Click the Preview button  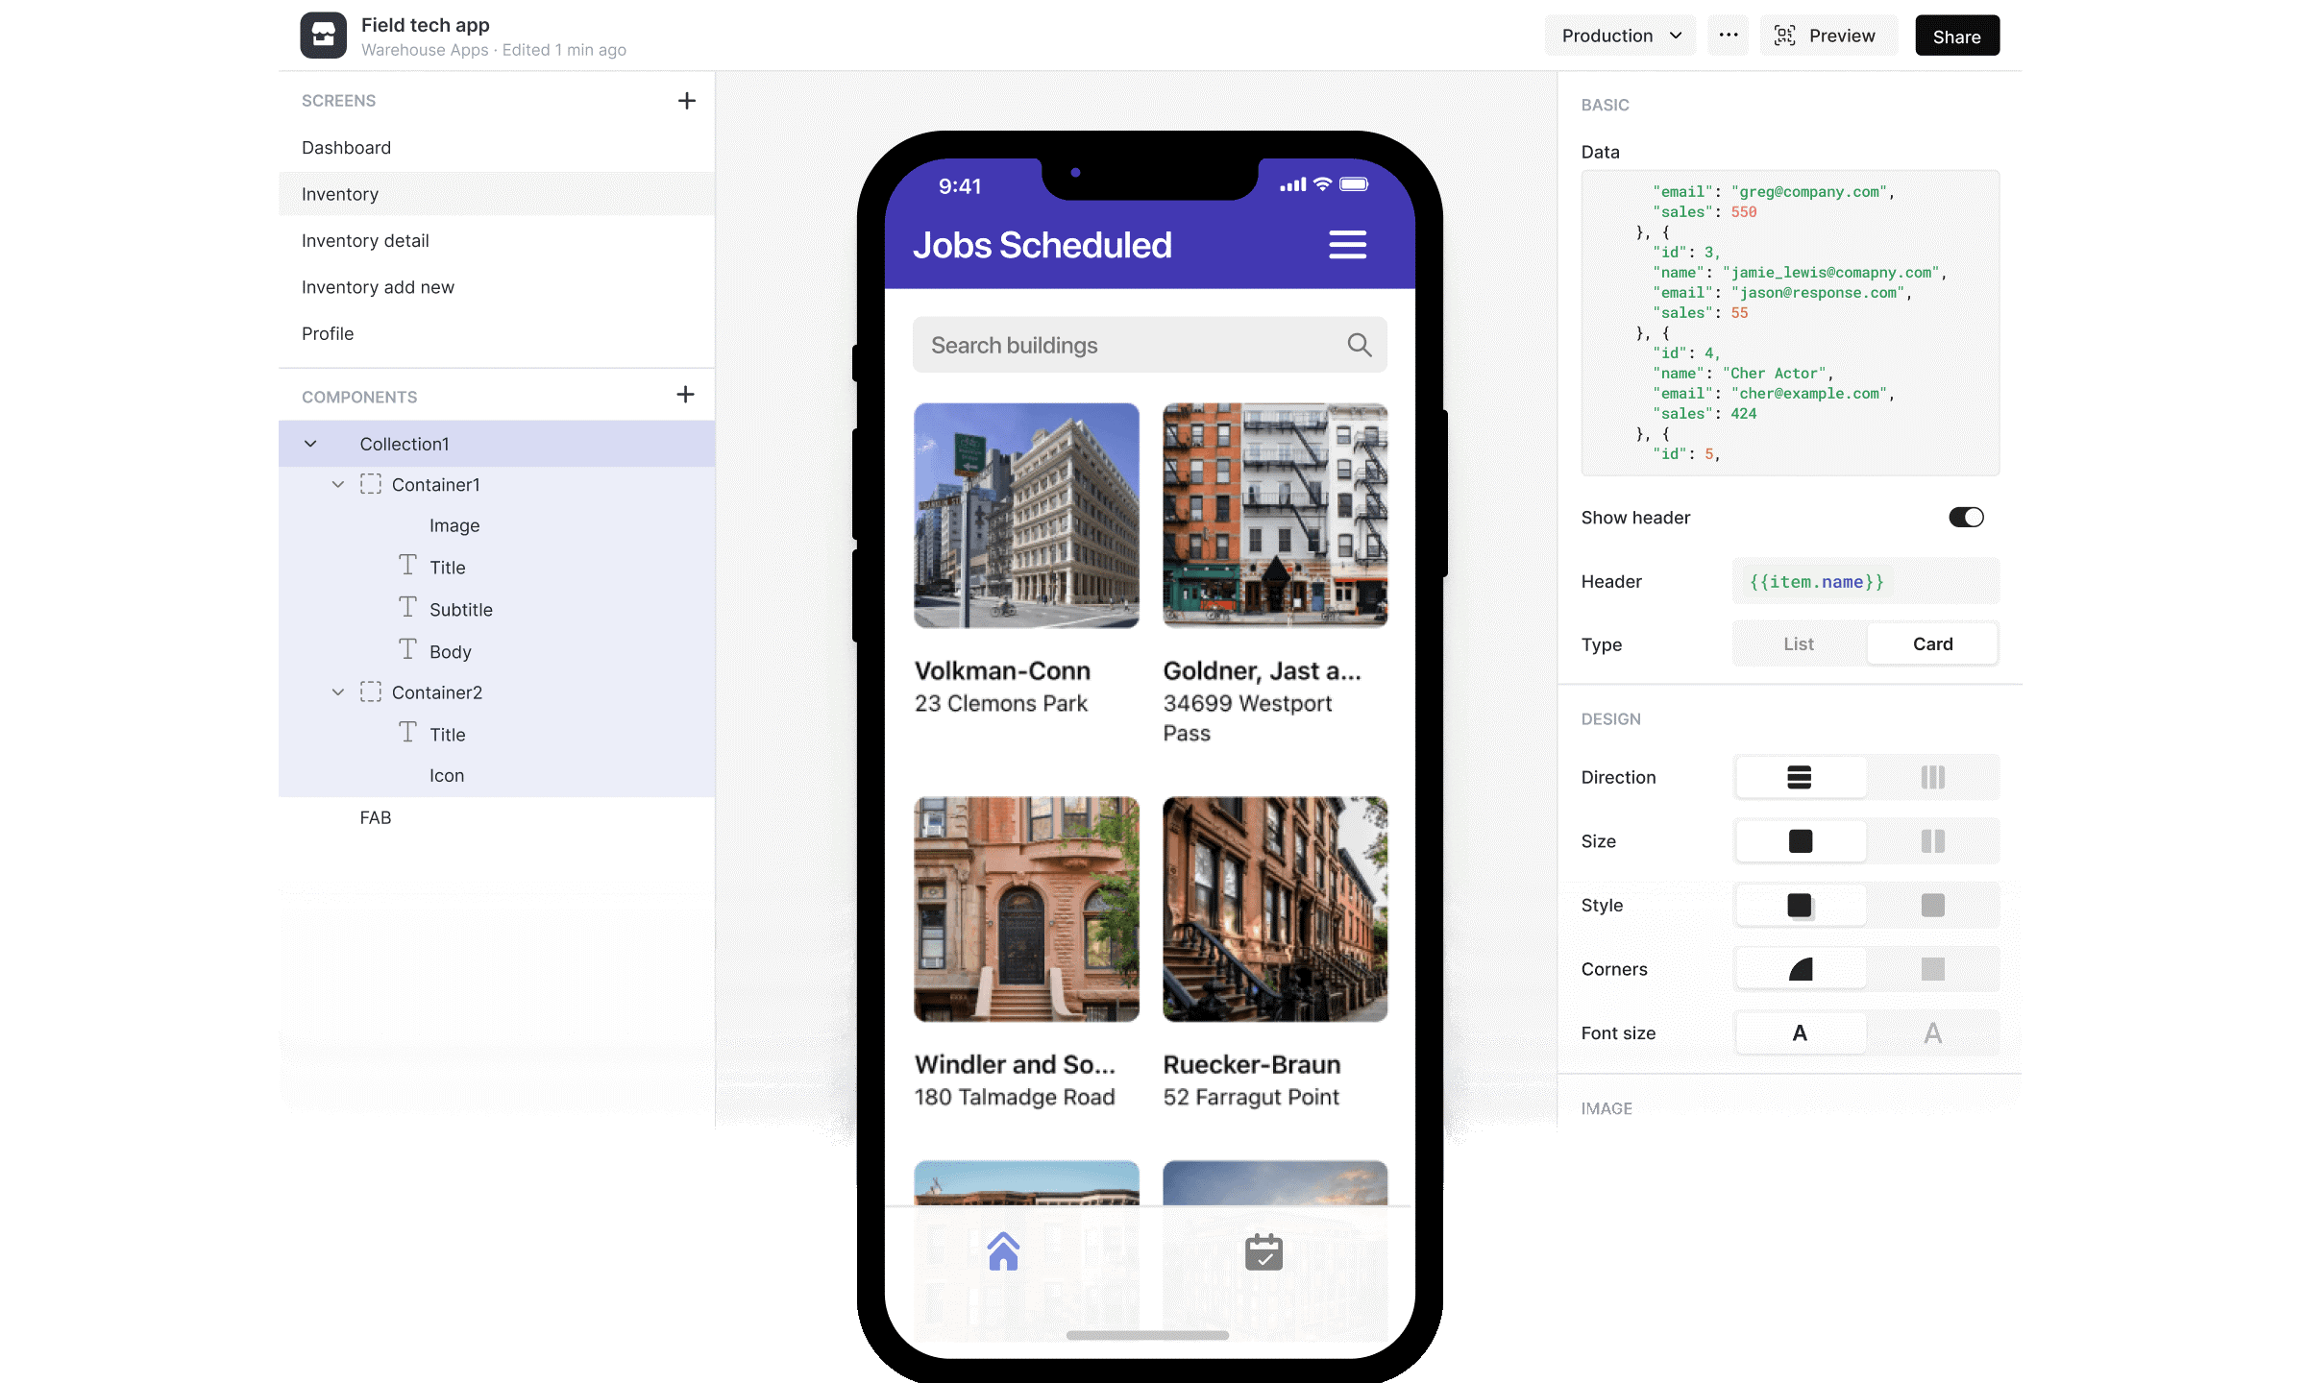tap(1828, 36)
